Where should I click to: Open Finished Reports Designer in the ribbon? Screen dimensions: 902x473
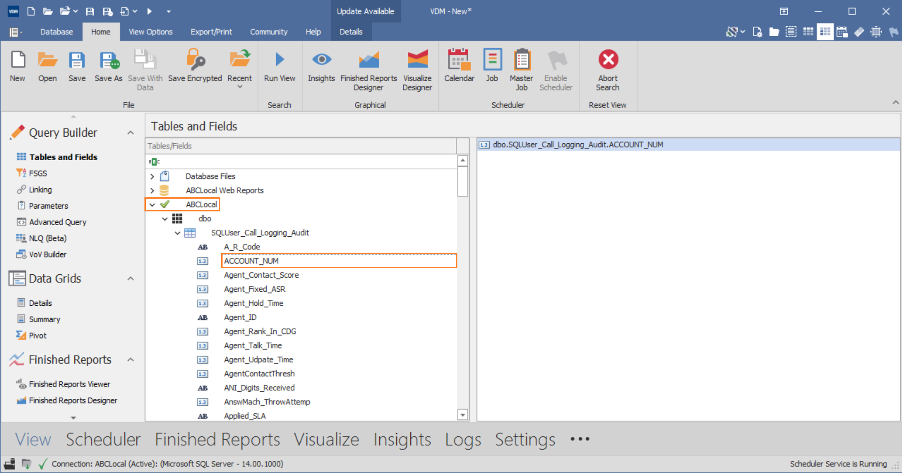pyautogui.click(x=368, y=70)
